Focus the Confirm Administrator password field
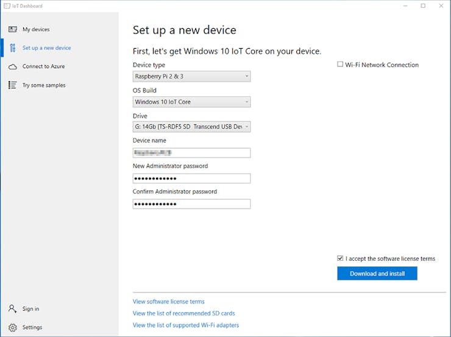 point(191,204)
